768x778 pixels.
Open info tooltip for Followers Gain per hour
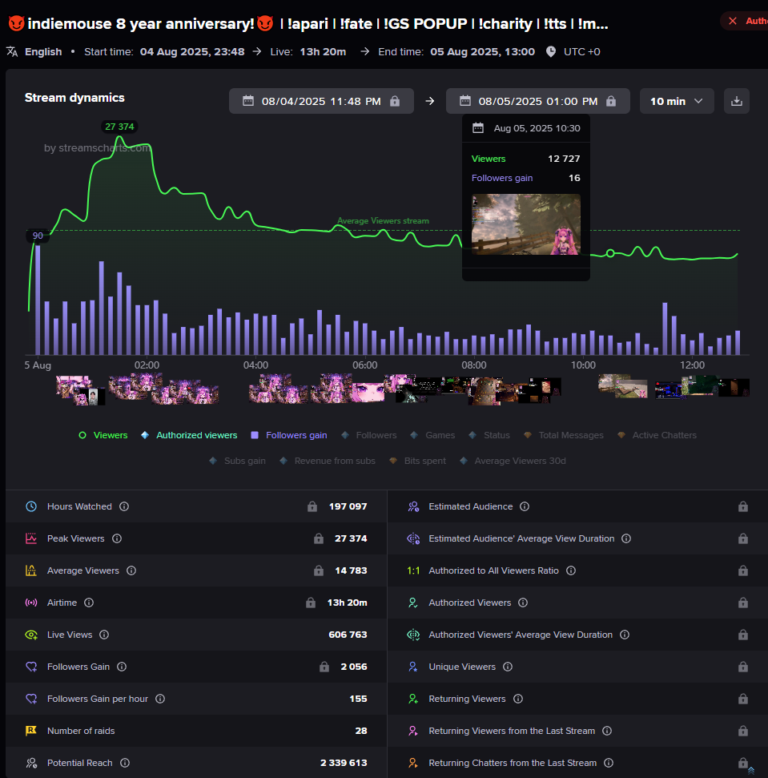[x=160, y=699]
